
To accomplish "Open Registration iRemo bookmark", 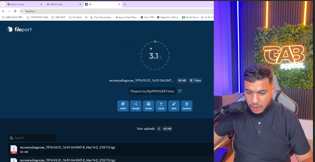I will 168,17.
